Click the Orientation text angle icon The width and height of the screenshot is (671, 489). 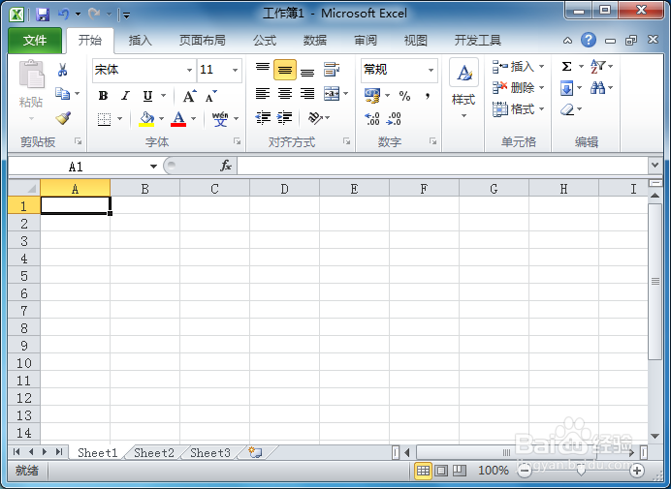[315, 117]
